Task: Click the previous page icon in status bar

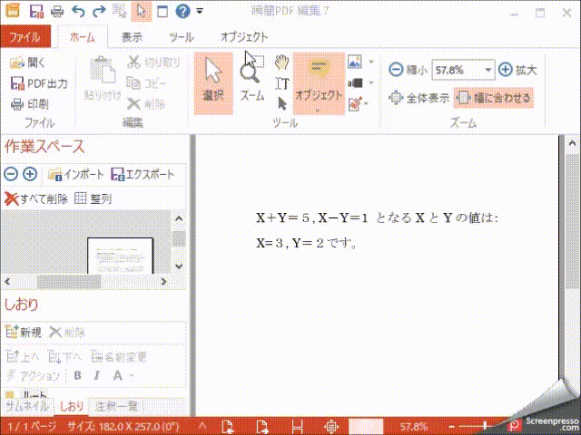Action: coord(228,427)
